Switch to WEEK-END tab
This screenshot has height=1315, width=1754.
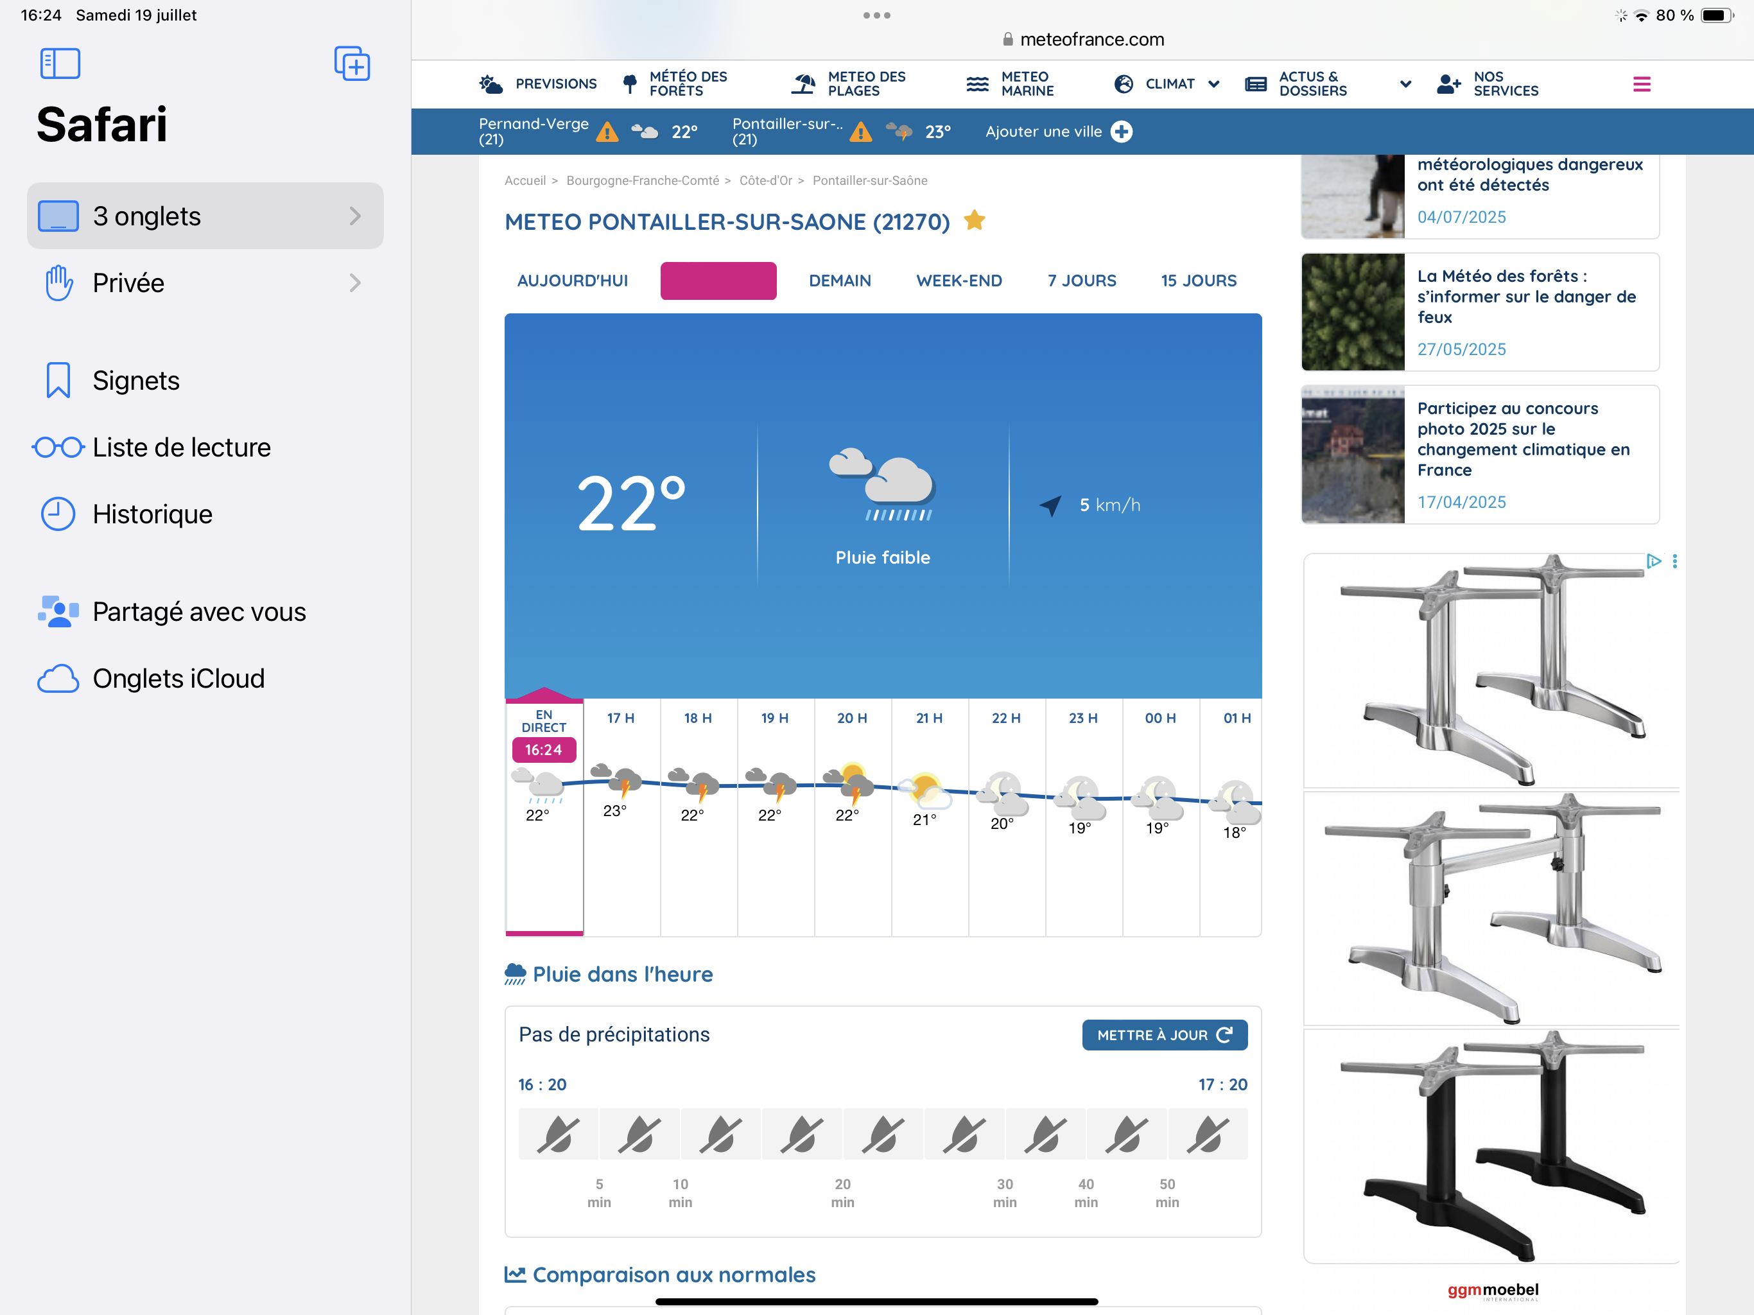coord(959,281)
